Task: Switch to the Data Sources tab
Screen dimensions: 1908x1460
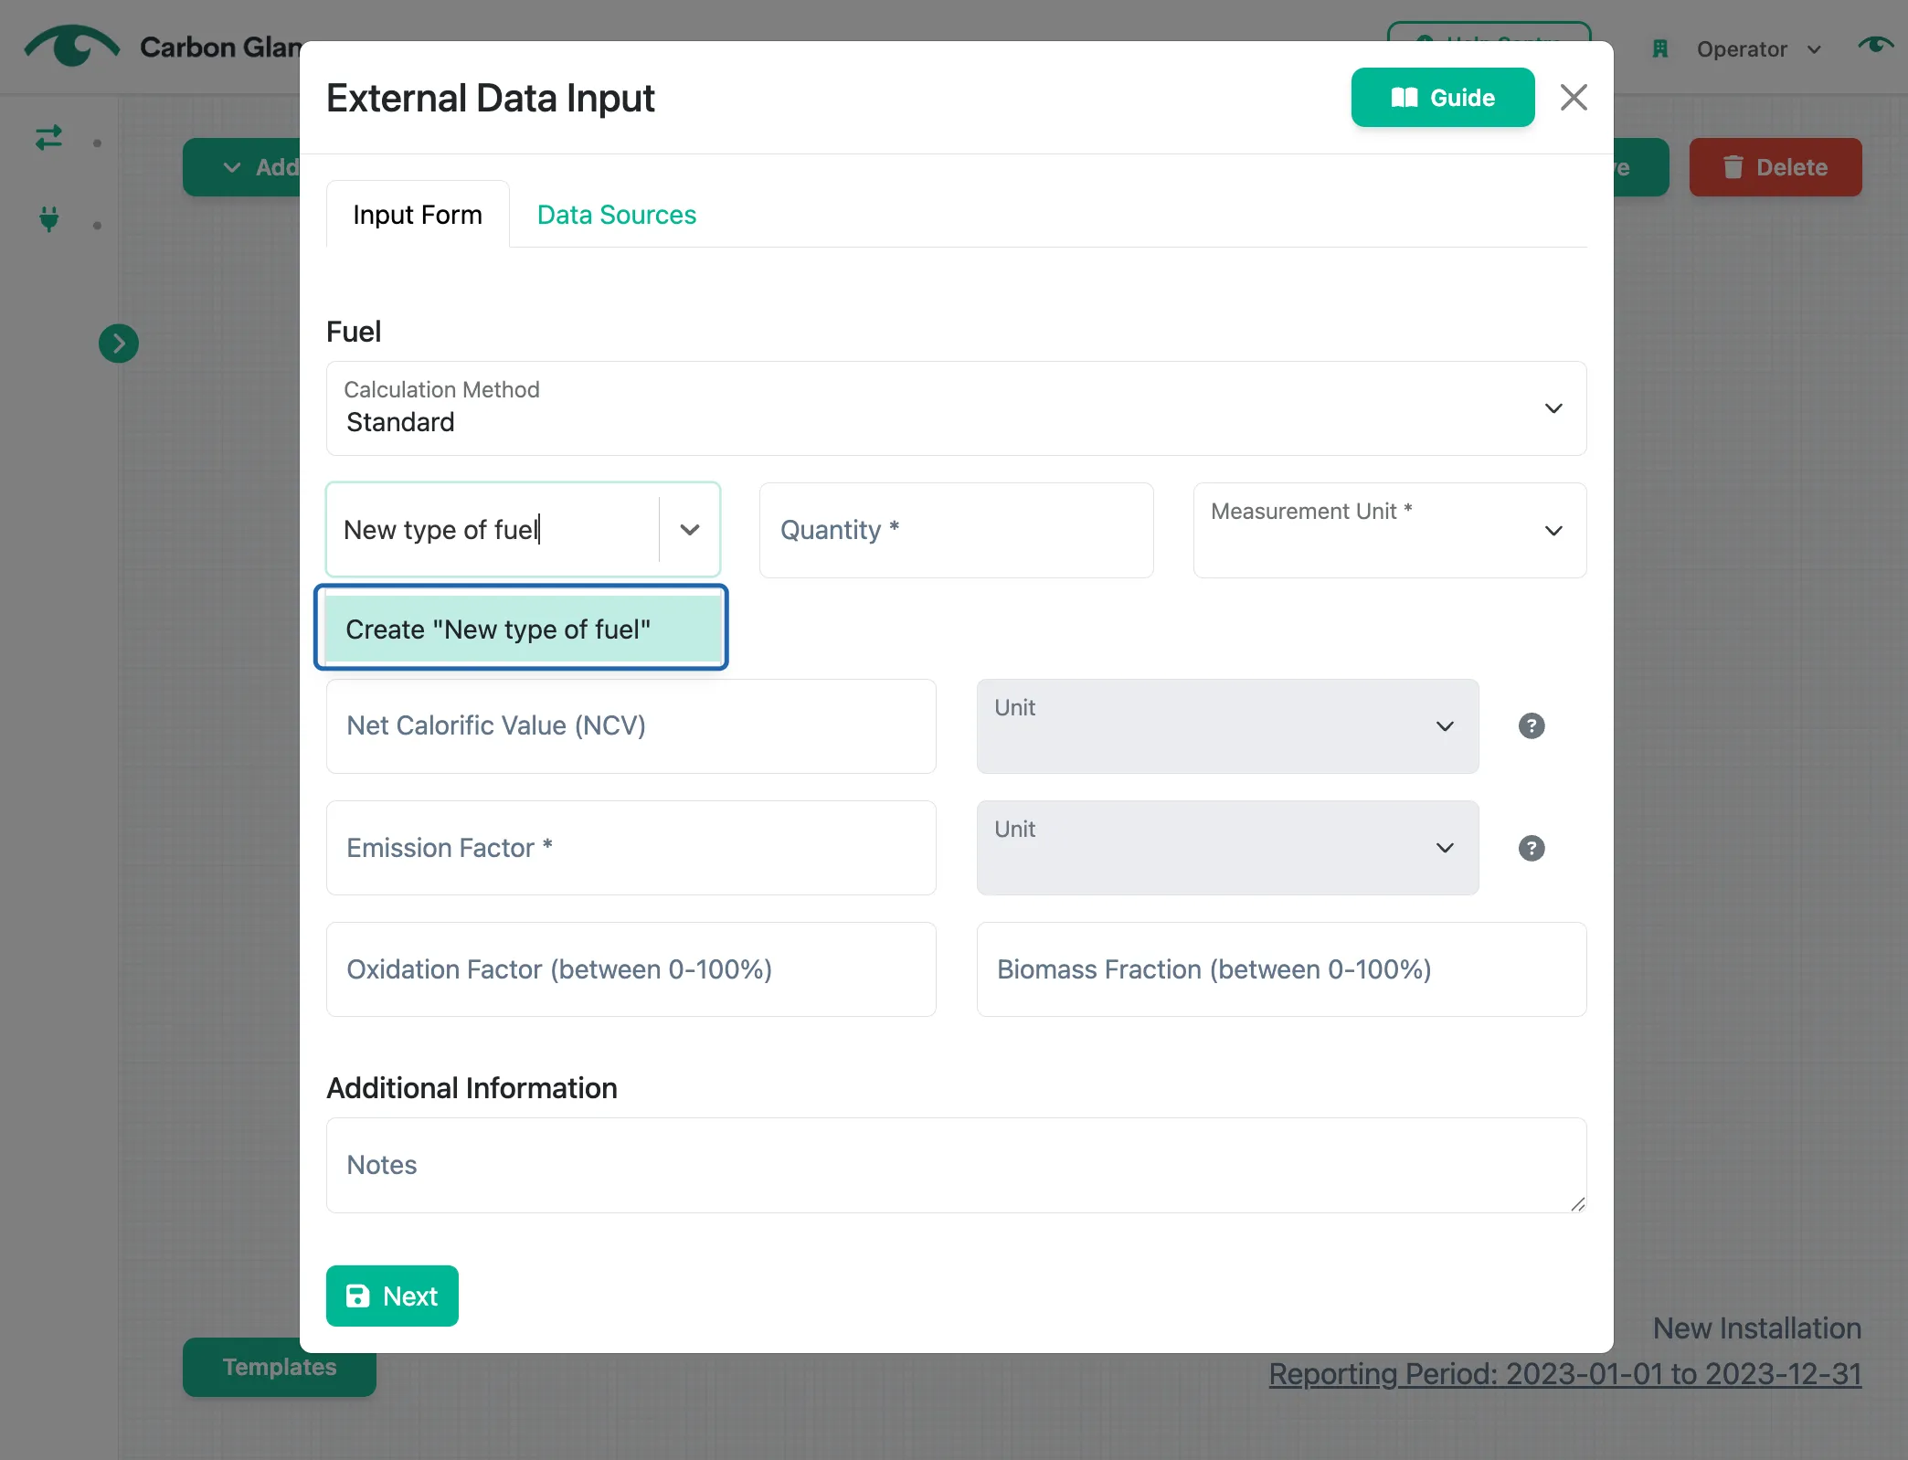Action: [x=616, y=215]
